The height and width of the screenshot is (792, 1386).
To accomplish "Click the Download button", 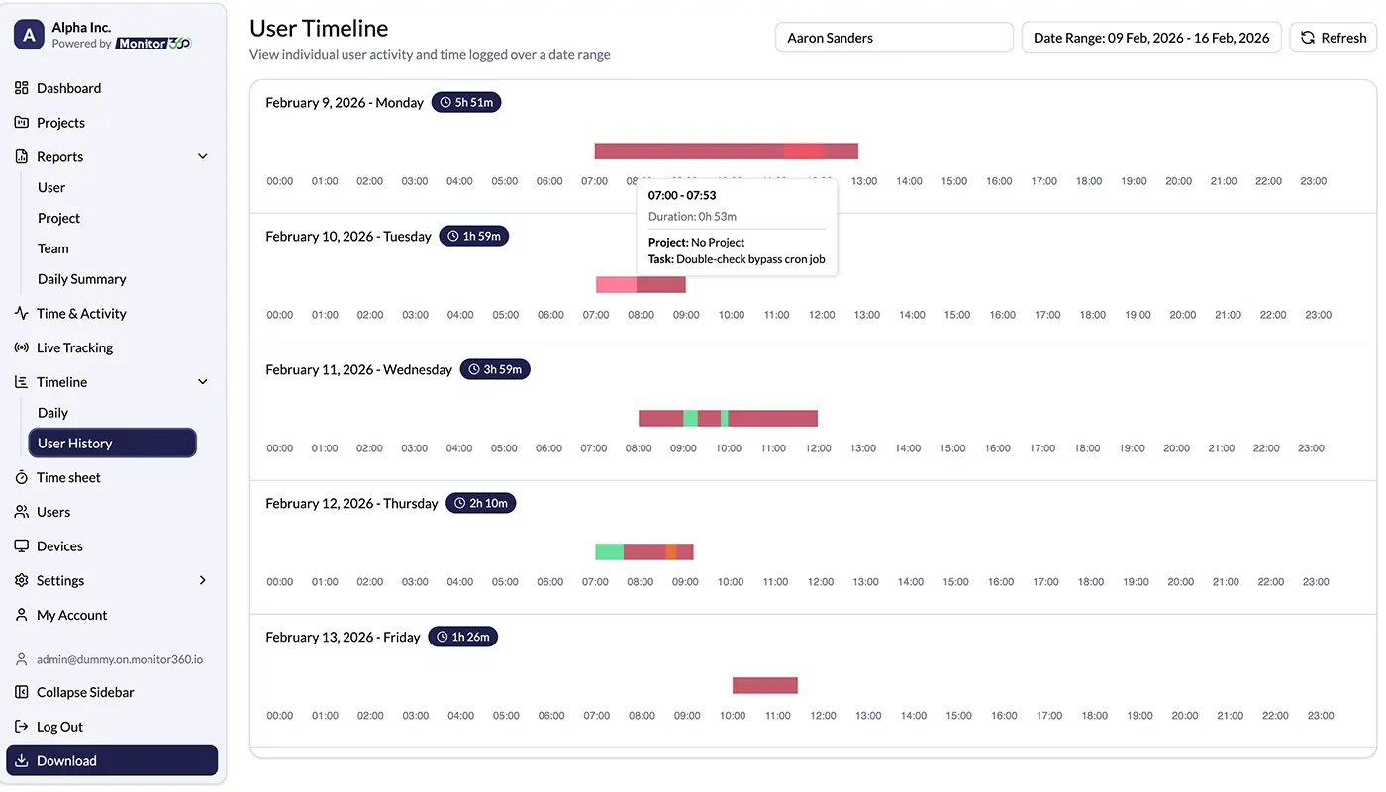I will pyautogui.click(x=112, y=760).
